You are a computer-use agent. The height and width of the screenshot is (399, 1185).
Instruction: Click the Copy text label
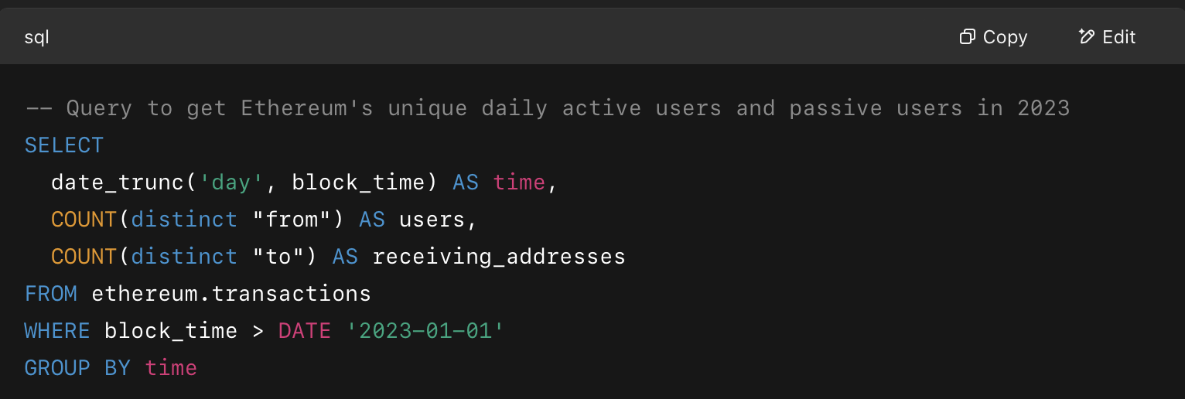[x=1005, y=37]
